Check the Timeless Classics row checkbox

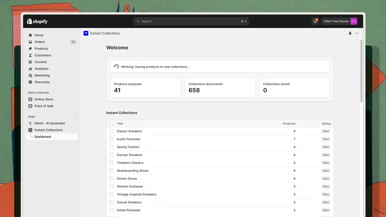tap(111, 163)
